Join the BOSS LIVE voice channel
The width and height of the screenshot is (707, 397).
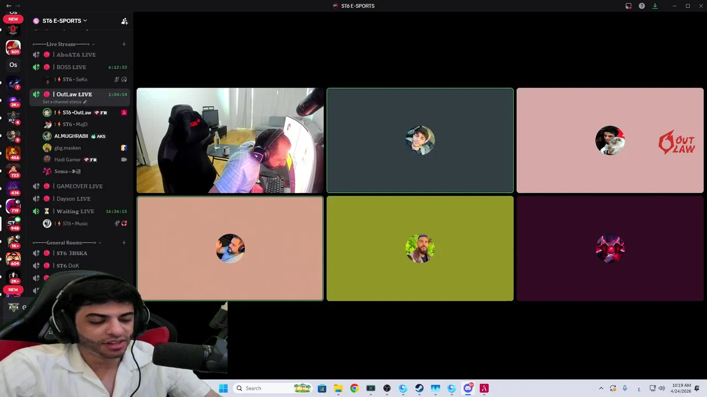click(x=80, y=67)
